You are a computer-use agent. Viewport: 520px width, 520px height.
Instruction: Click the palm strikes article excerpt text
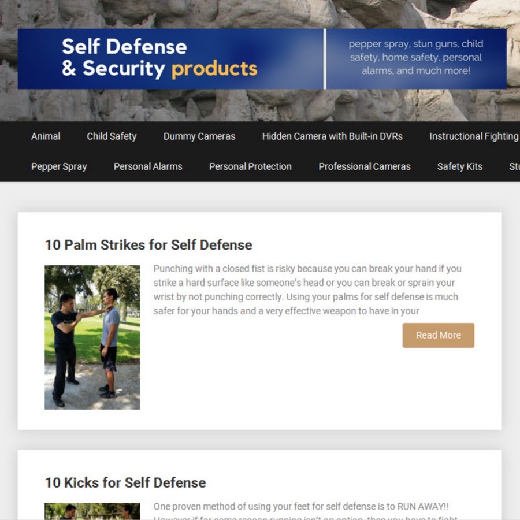(x=307, y=290)
